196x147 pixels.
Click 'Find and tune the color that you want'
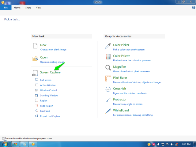pyautogui.click(x=132, y=61)
